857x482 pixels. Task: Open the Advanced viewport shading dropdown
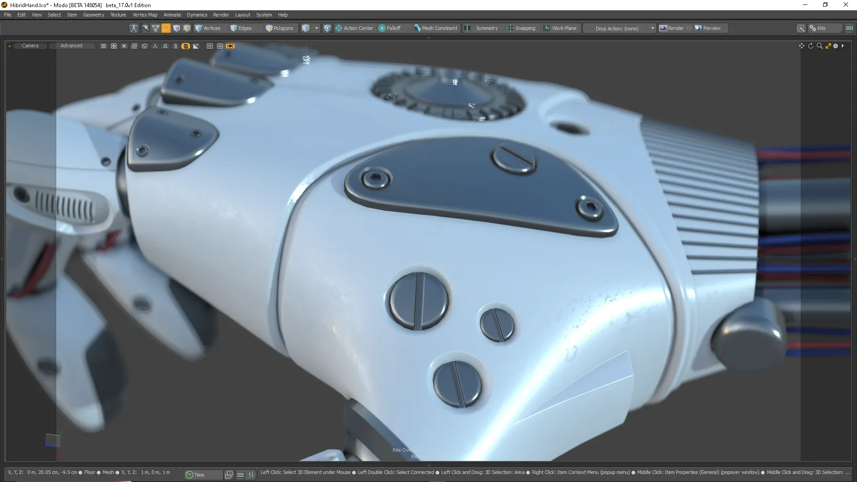71,46
